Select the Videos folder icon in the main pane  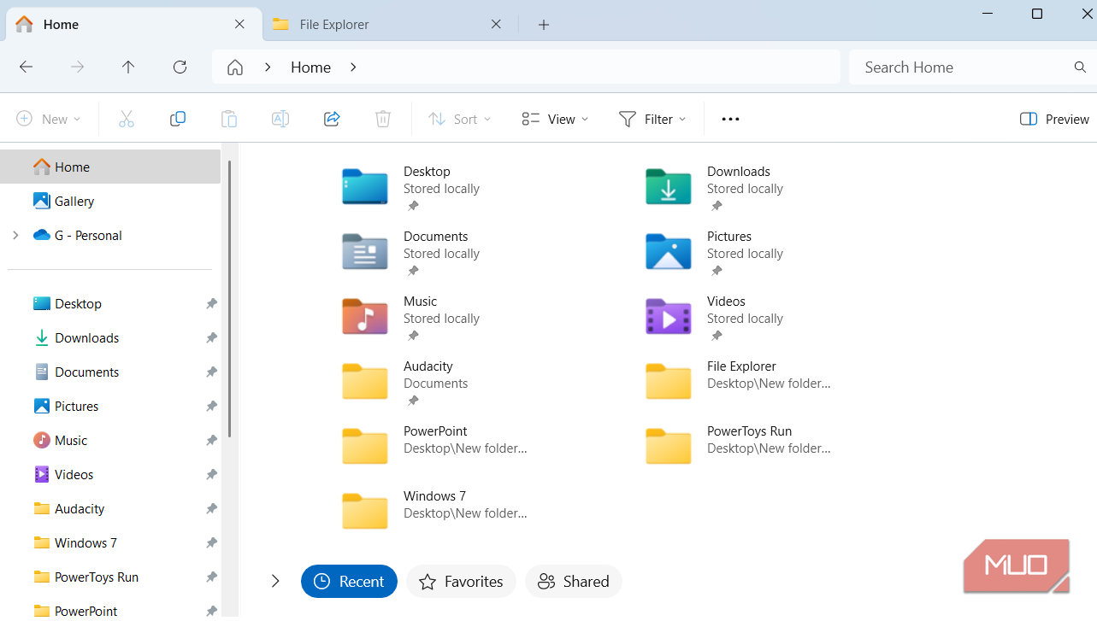[669, 317]
